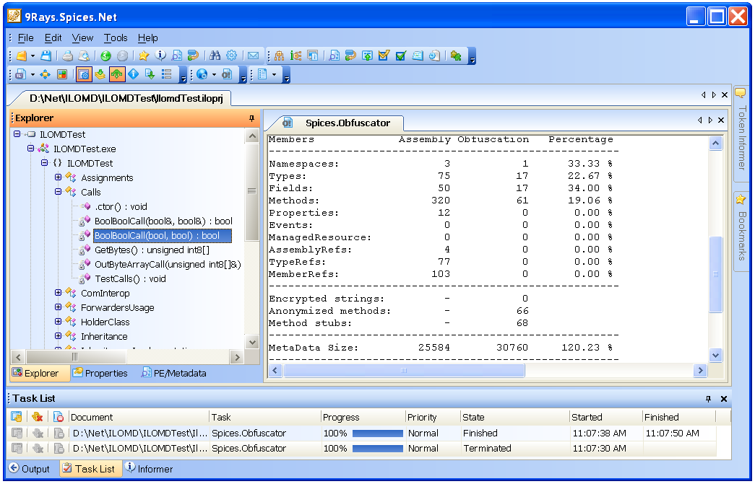
Task: Click the report panel horizontal scrollbar thumb
Action: [404, 370]
